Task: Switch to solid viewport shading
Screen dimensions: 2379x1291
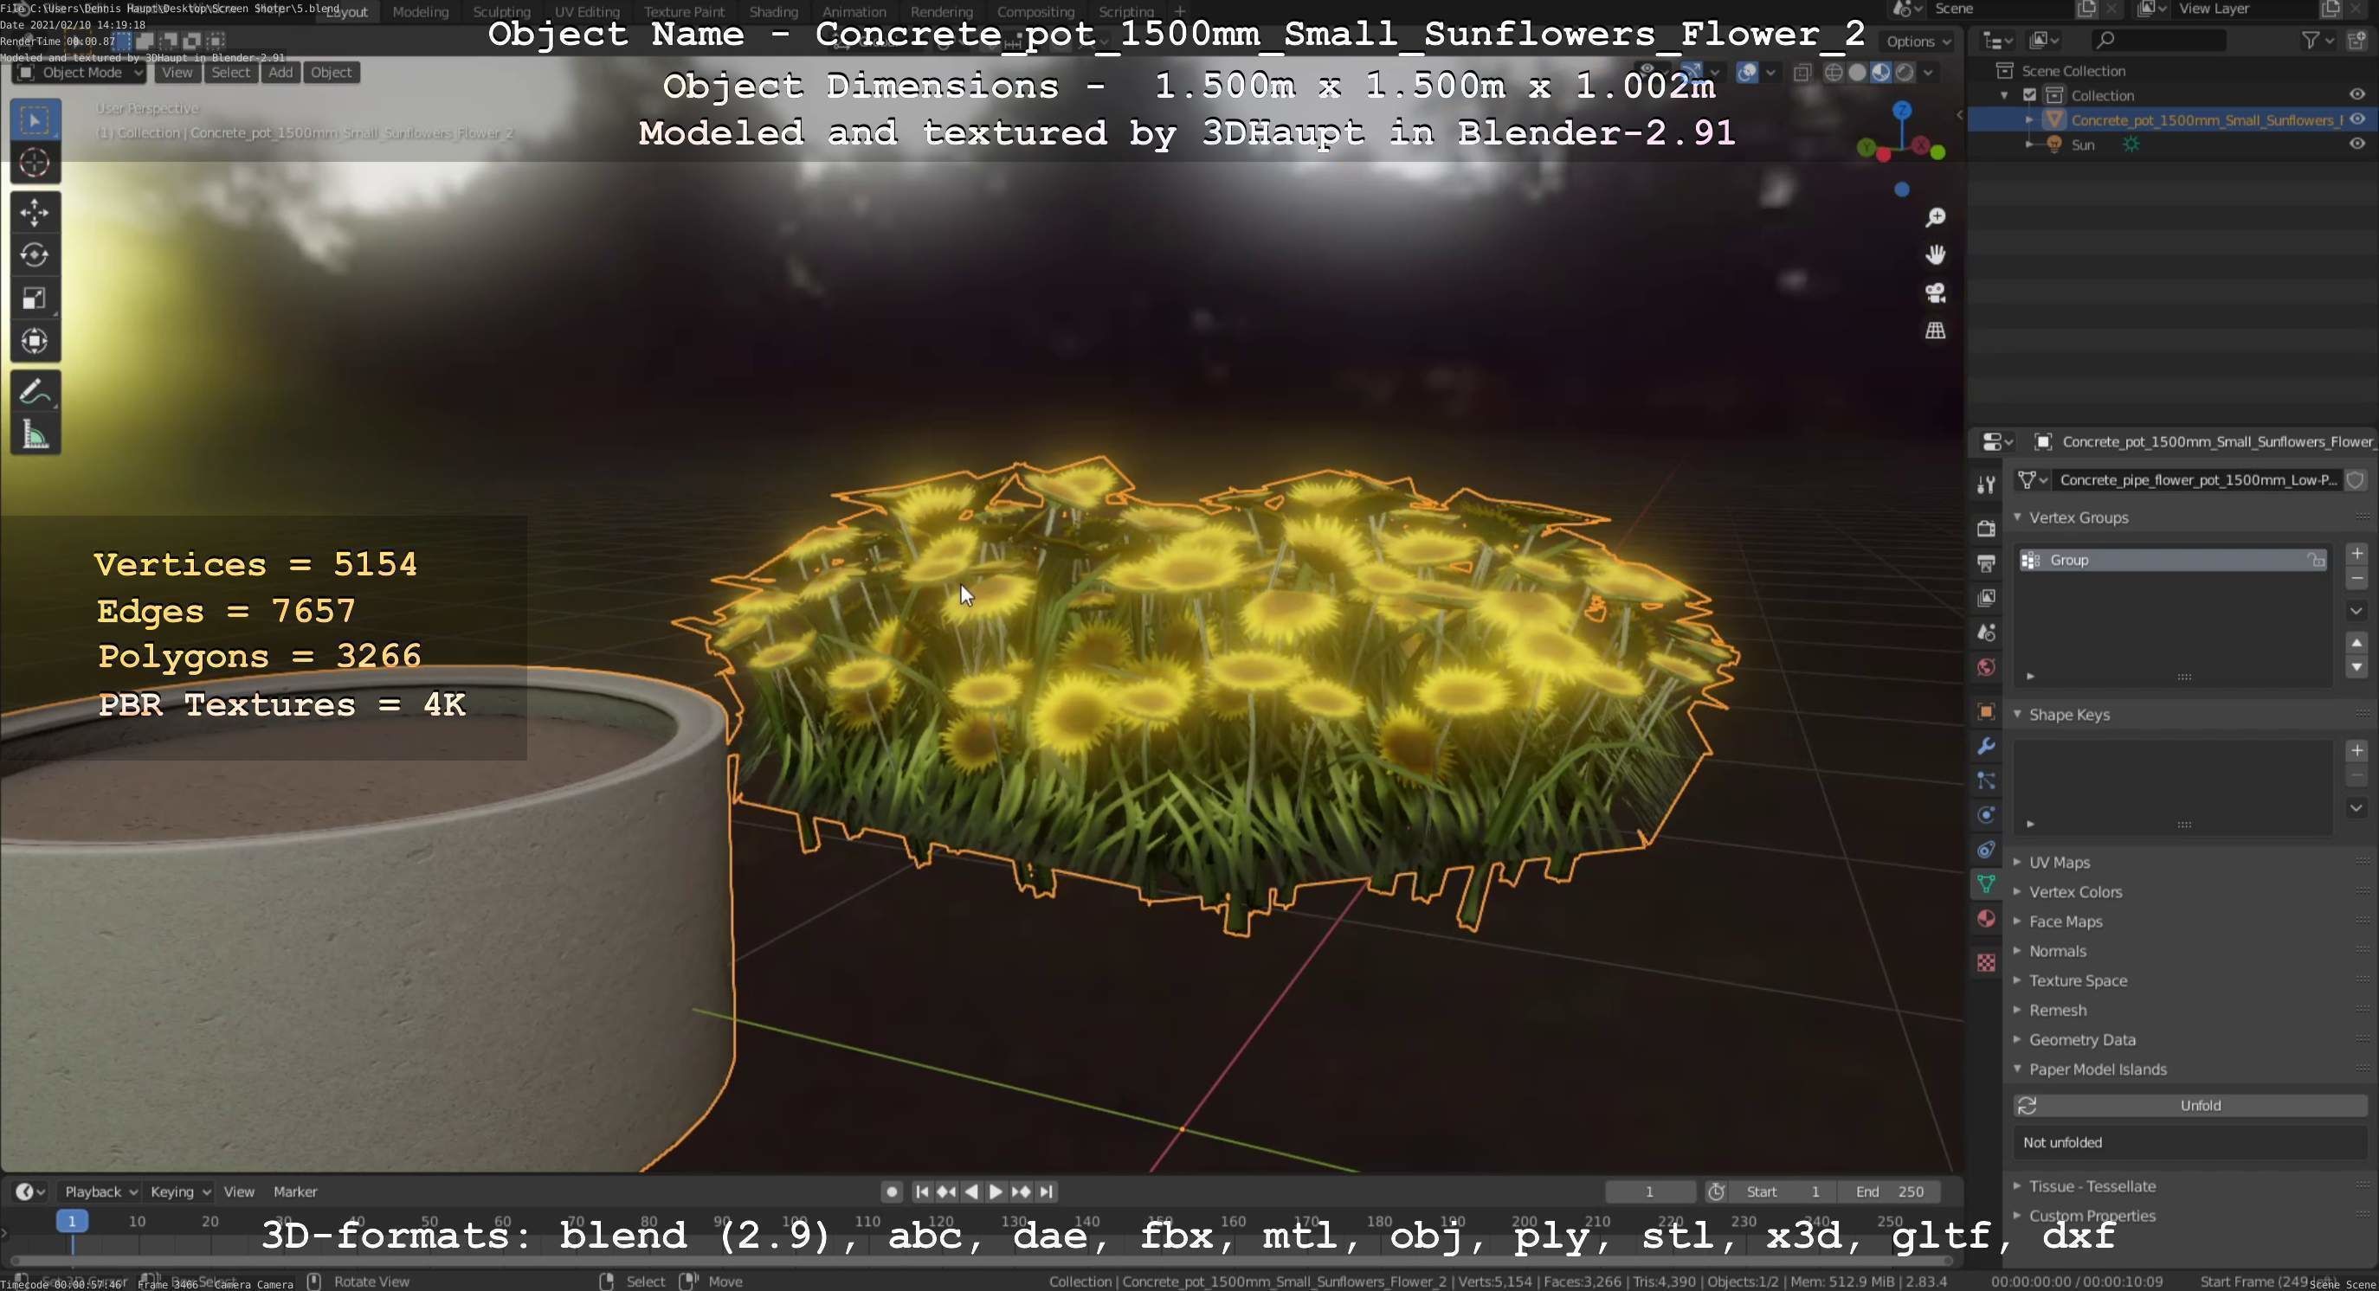Action: [x=1857, y=72]
